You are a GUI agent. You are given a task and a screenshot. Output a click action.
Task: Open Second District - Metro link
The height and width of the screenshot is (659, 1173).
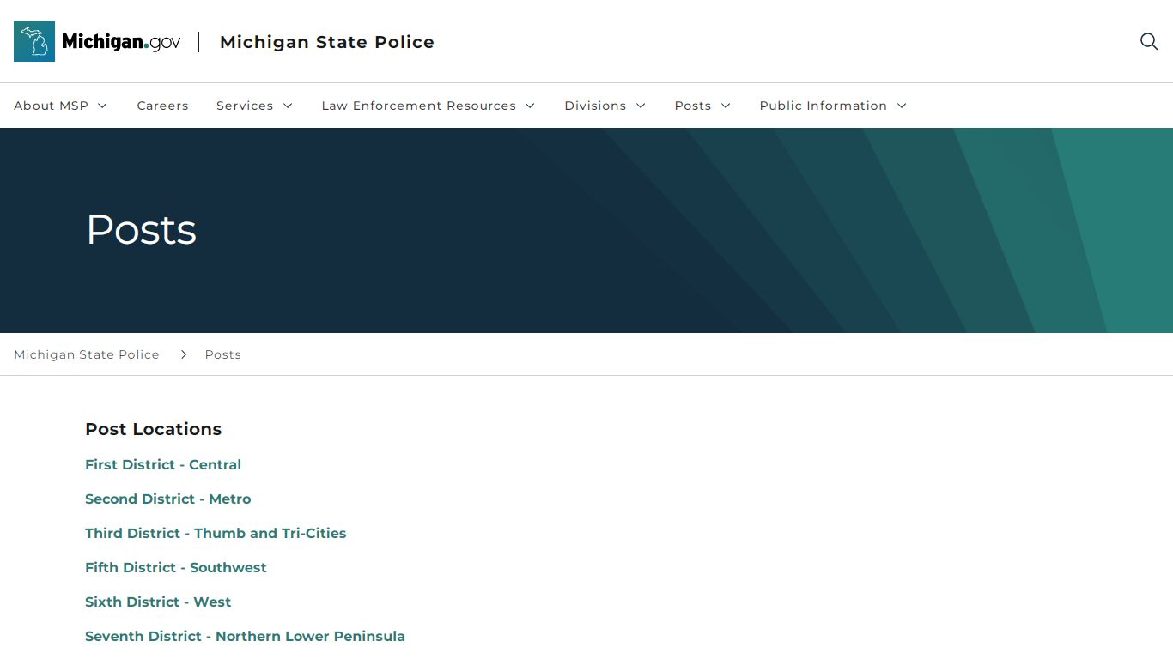click(x=168, y=499)
